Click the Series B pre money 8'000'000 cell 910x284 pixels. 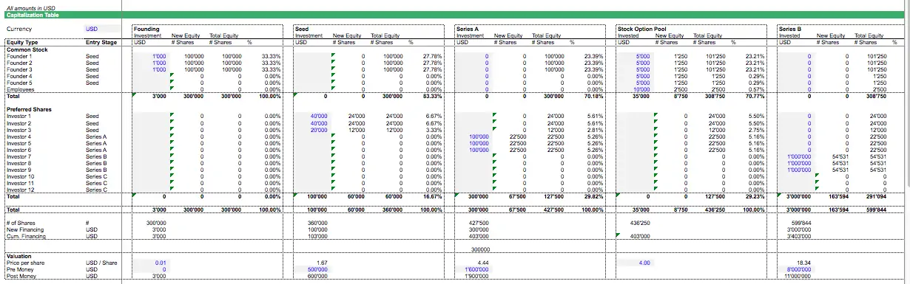796,269
